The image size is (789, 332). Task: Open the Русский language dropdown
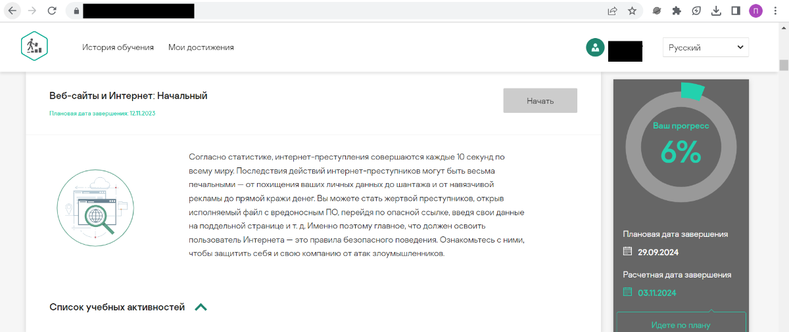(705, 47)
